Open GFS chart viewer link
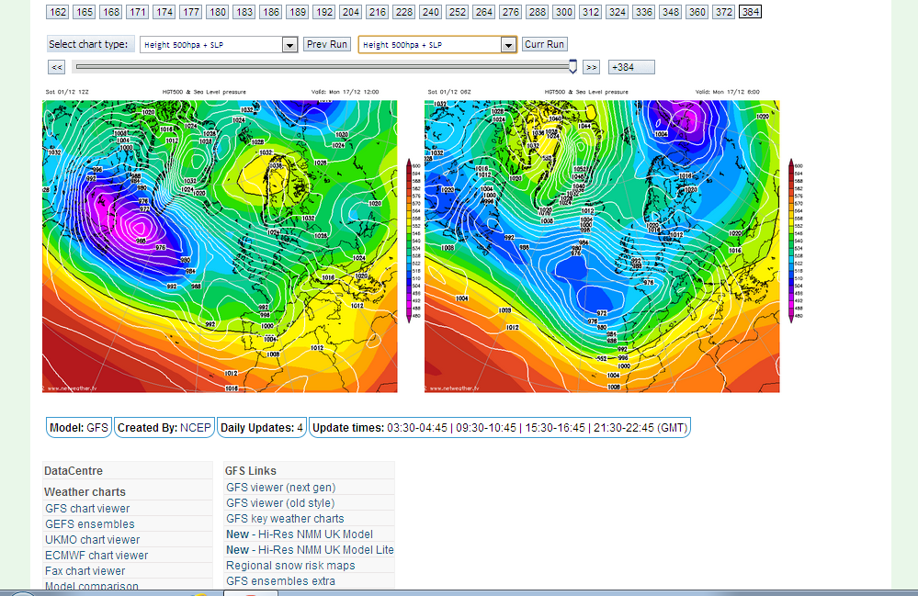 pos(87,508)
